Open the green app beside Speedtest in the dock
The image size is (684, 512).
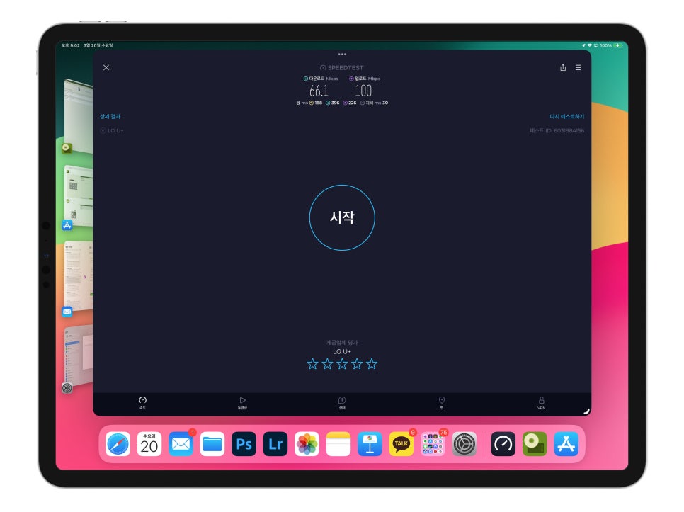click(x=535, y=444)
